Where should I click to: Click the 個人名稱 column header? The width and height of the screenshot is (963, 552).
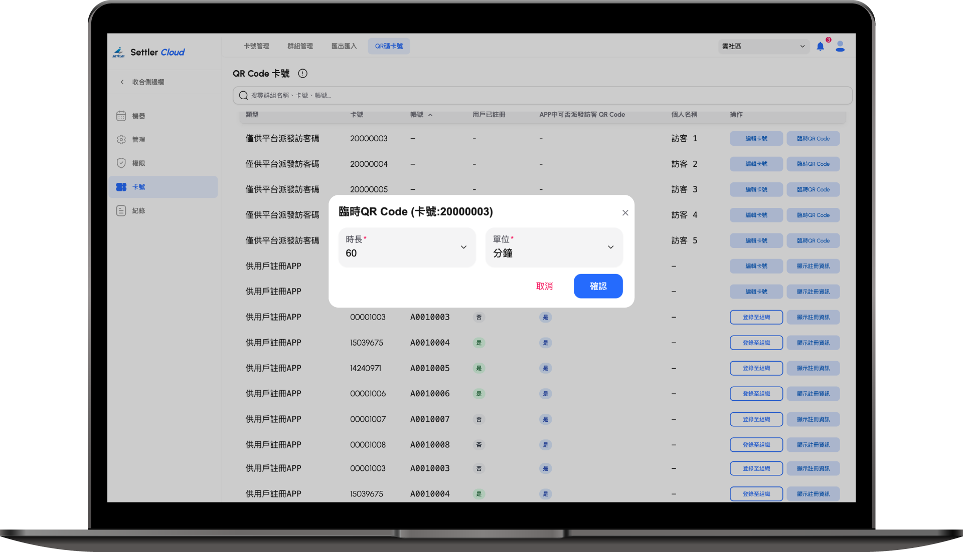[684, 115]
